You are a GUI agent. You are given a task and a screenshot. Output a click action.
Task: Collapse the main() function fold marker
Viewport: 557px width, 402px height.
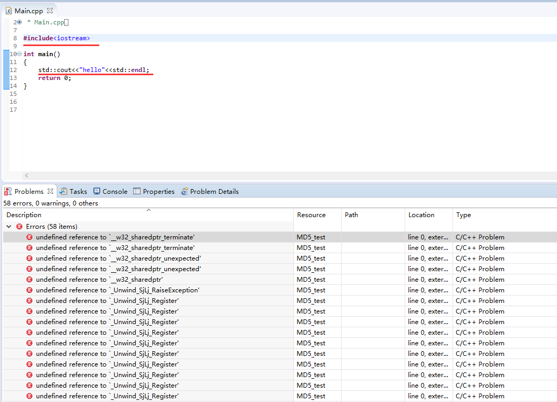pos(20,54)
